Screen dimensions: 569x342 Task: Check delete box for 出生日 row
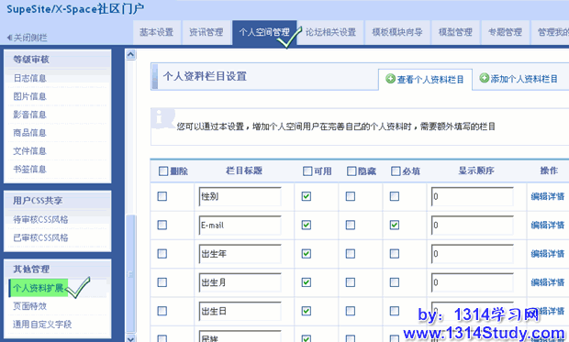click(162, 311)
